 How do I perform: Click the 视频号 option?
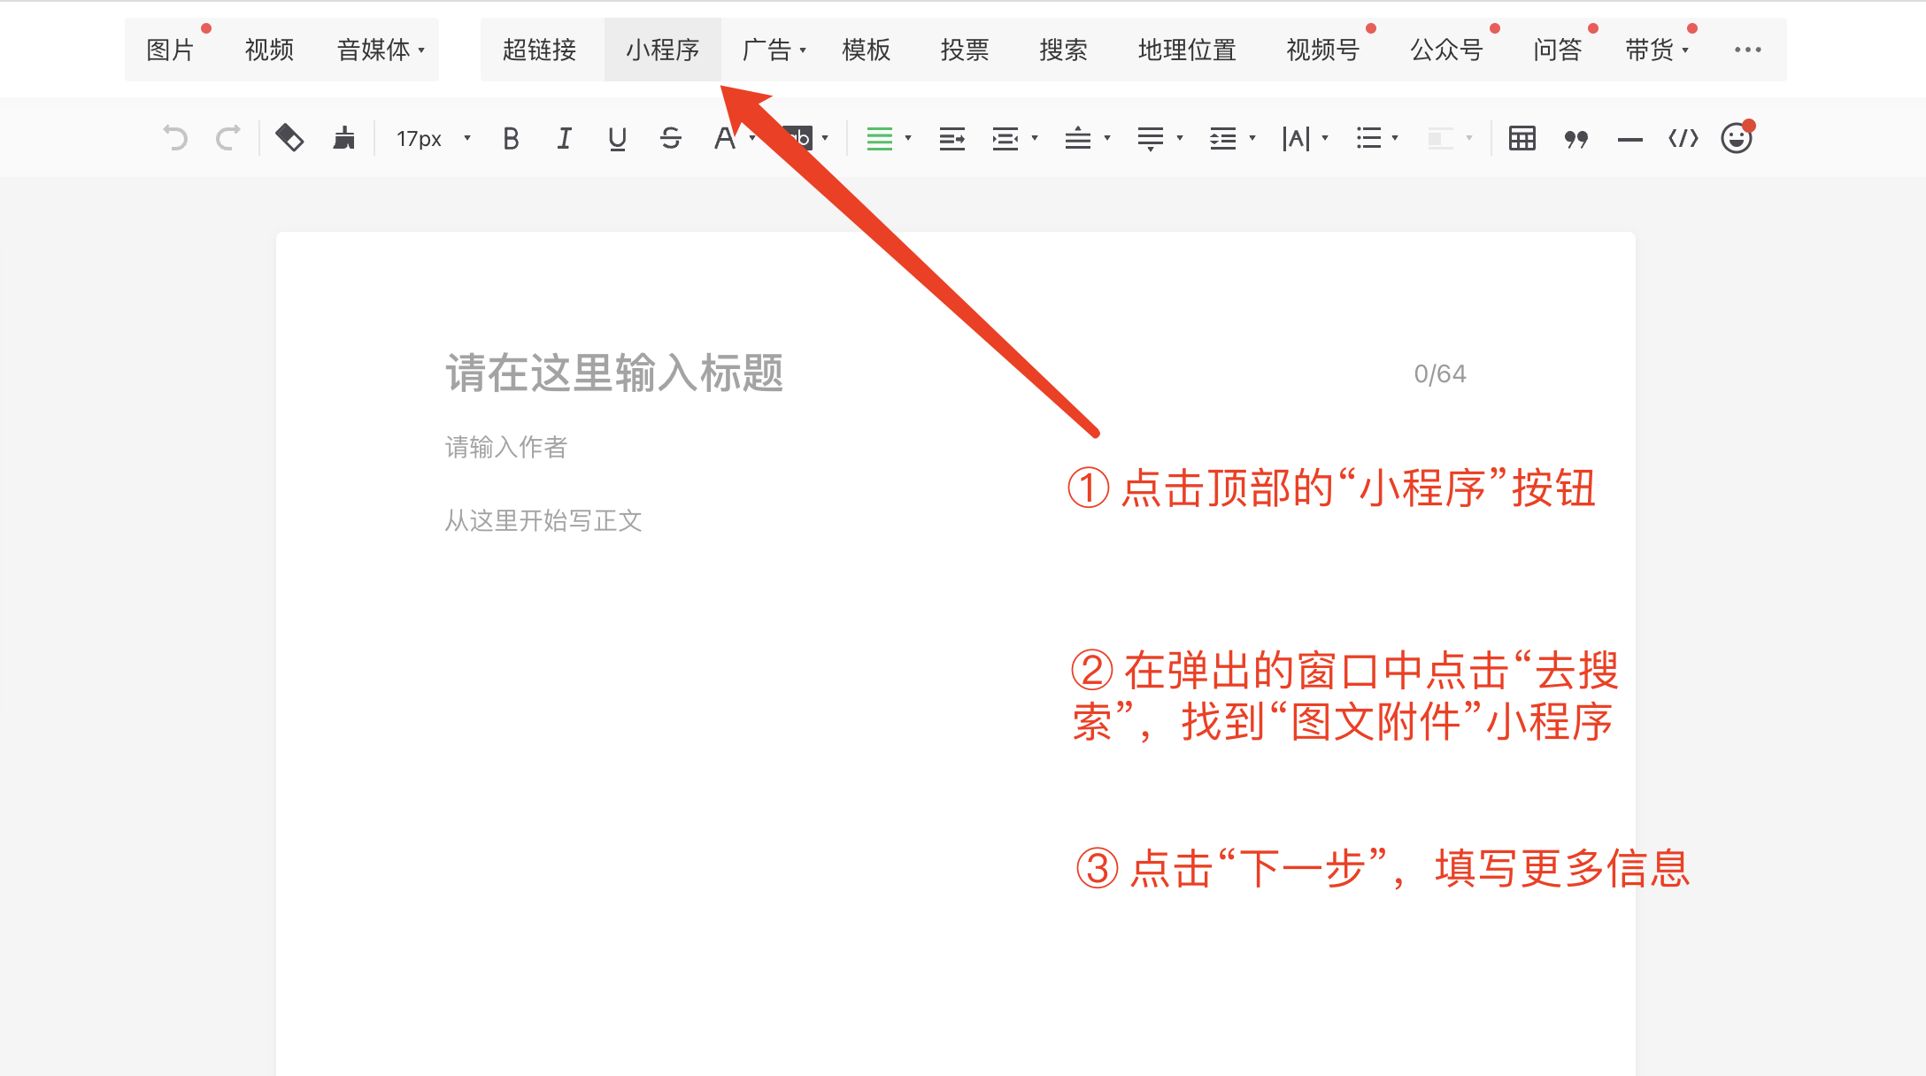coord(1322,50)
